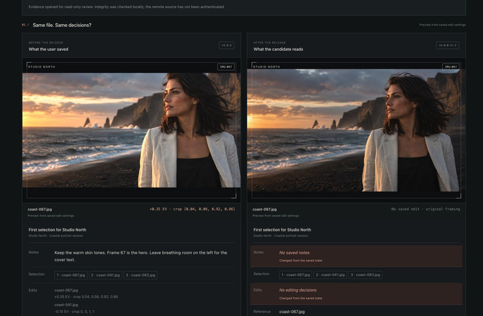483x316 pixels.
Task: Click the 'BEFORE THE RELEASE' caption
Action: click(x=46, y=42)
